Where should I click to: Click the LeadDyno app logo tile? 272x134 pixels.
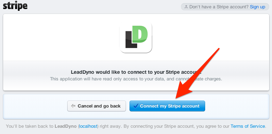(x=136, y=38)
